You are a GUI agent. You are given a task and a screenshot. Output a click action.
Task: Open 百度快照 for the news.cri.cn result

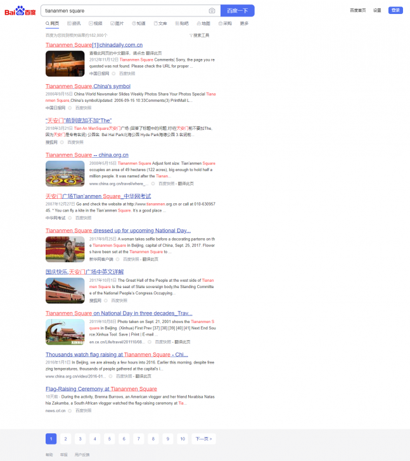(83, 411)
